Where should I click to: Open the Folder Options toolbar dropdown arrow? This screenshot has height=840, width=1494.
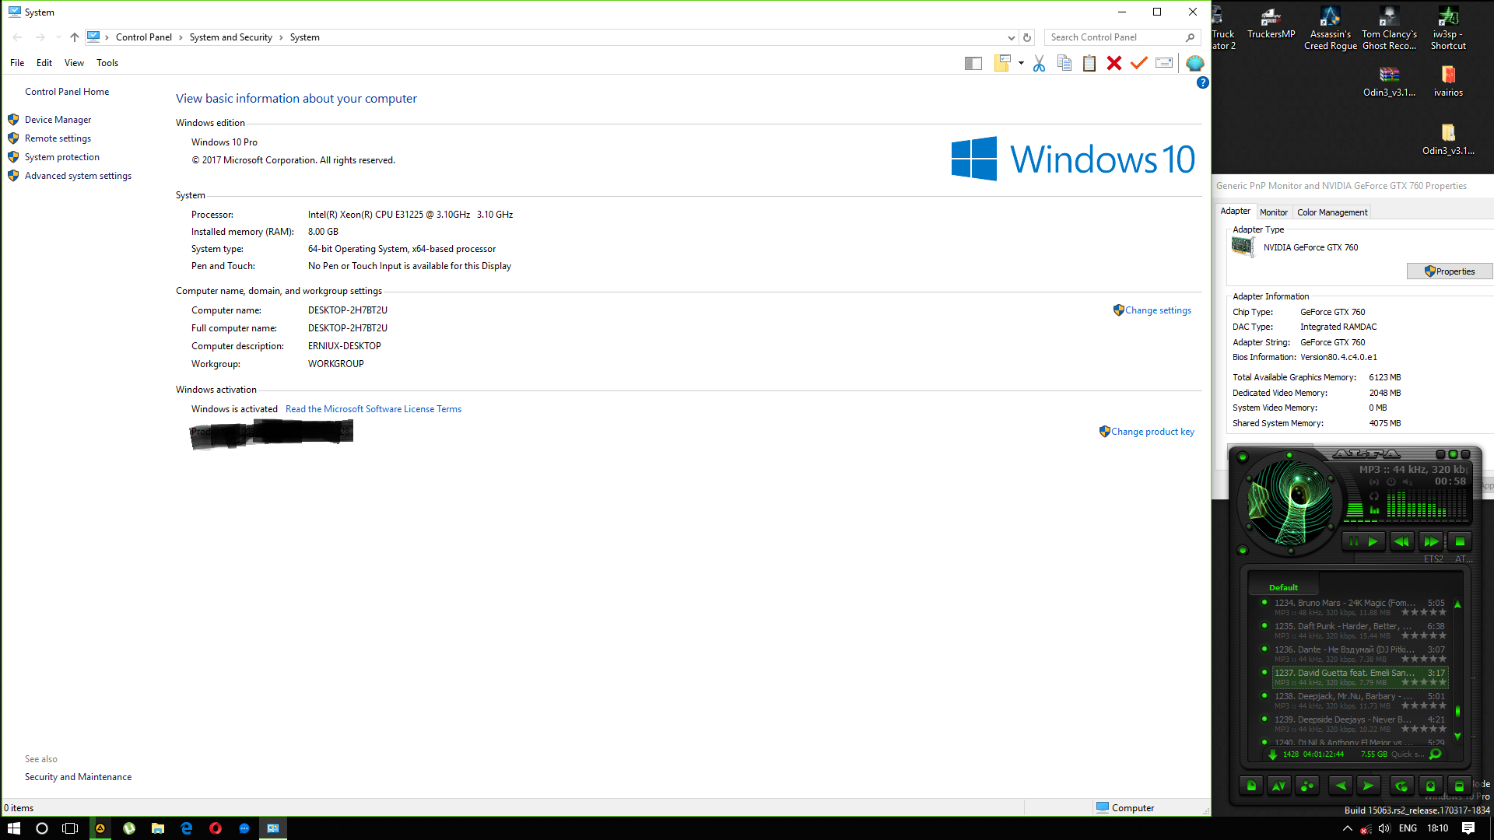(1021, 64)
